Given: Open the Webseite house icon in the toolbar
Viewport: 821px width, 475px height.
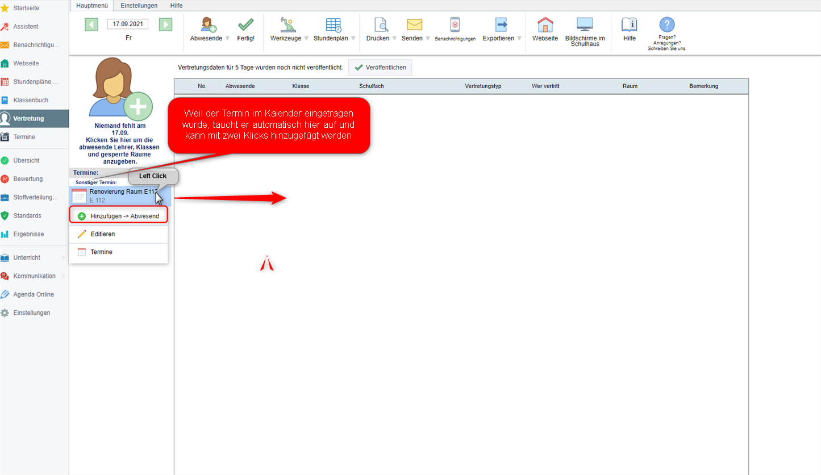Looking at the screenshot, I should tap(545, 24).
